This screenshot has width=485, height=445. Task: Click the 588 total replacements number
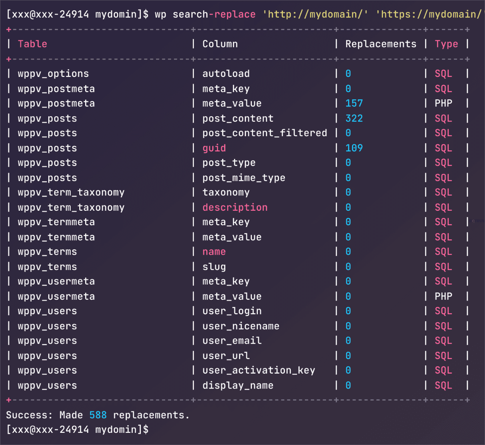[x=98, y=415]
